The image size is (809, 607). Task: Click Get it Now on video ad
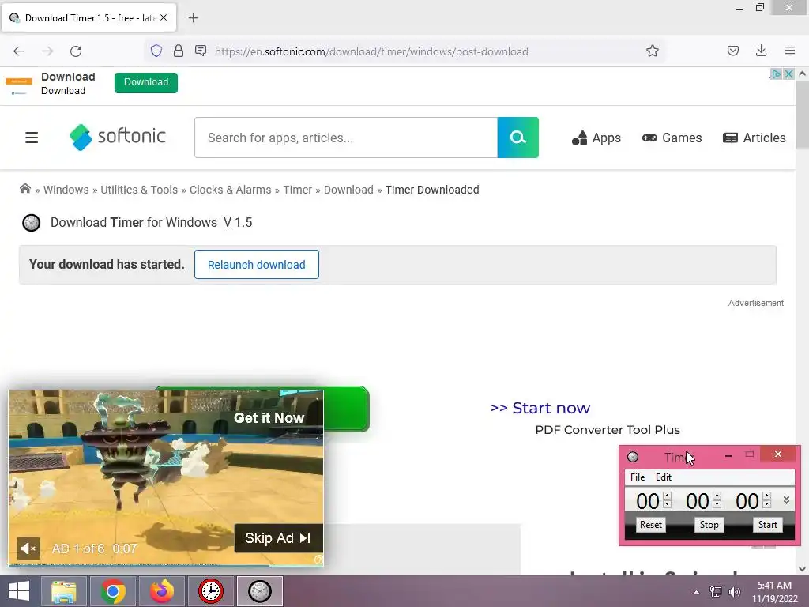(269, 418)
